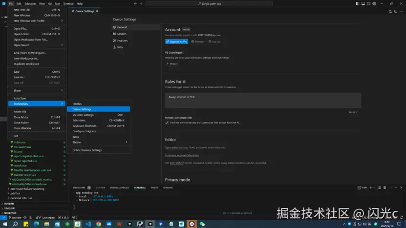Expand Share submenu
406x228 pixels.
click(37, 91)
